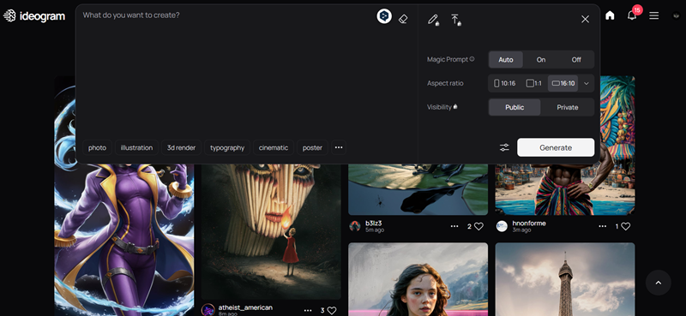This screenshot has height=316, width=686.
Task: Open the purple superhero woman image
Action: (123, 240)
